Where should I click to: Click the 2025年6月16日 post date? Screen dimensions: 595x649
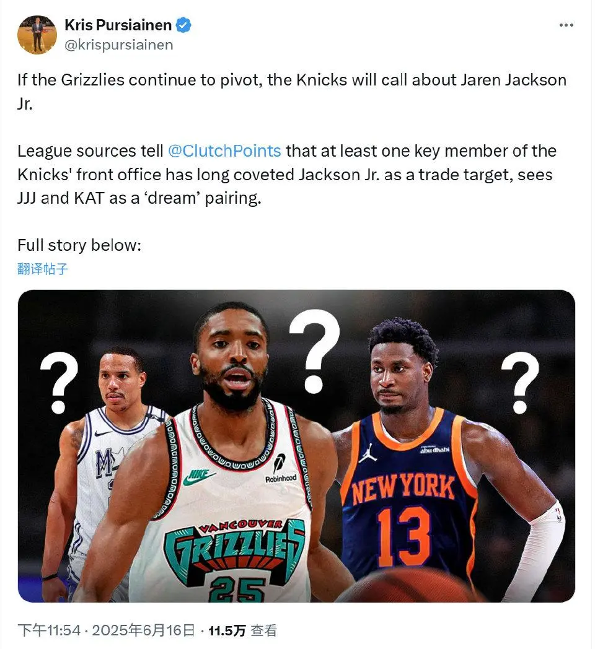pos(143,630)
